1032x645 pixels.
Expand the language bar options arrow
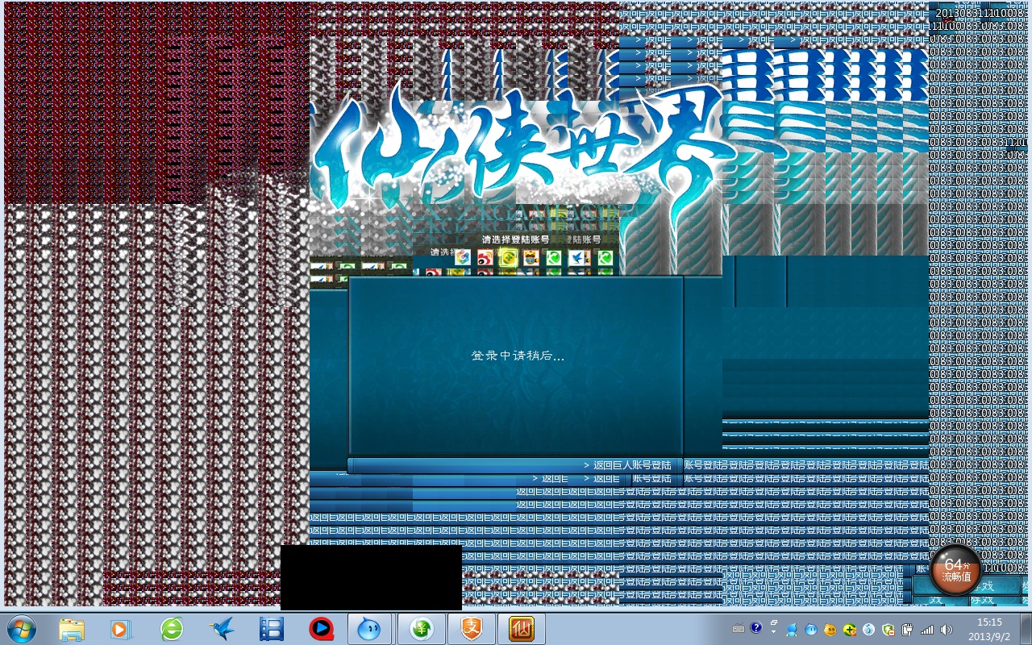[x=773, y=632]
